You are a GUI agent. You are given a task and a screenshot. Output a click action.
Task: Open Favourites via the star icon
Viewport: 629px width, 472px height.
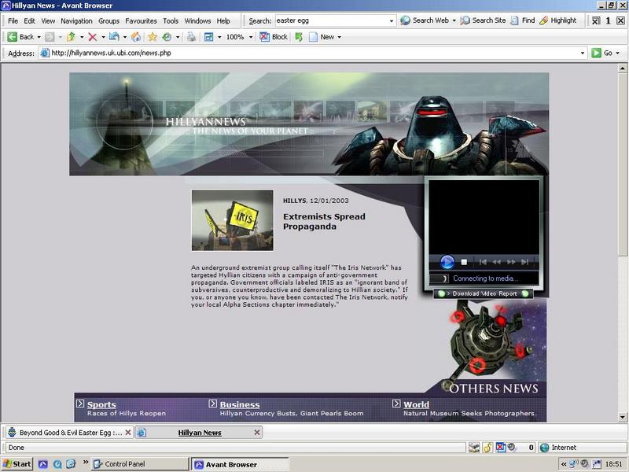click(153, 37)
